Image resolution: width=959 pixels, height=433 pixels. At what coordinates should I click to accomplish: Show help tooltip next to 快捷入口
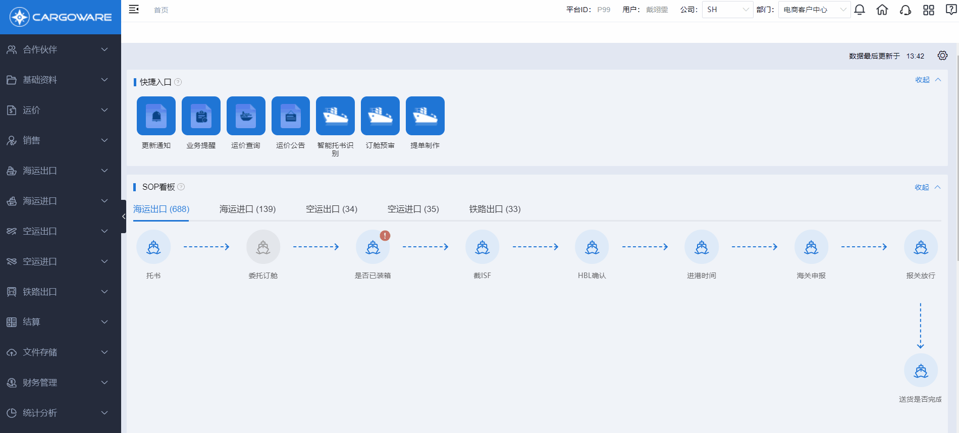click(178, 82)
